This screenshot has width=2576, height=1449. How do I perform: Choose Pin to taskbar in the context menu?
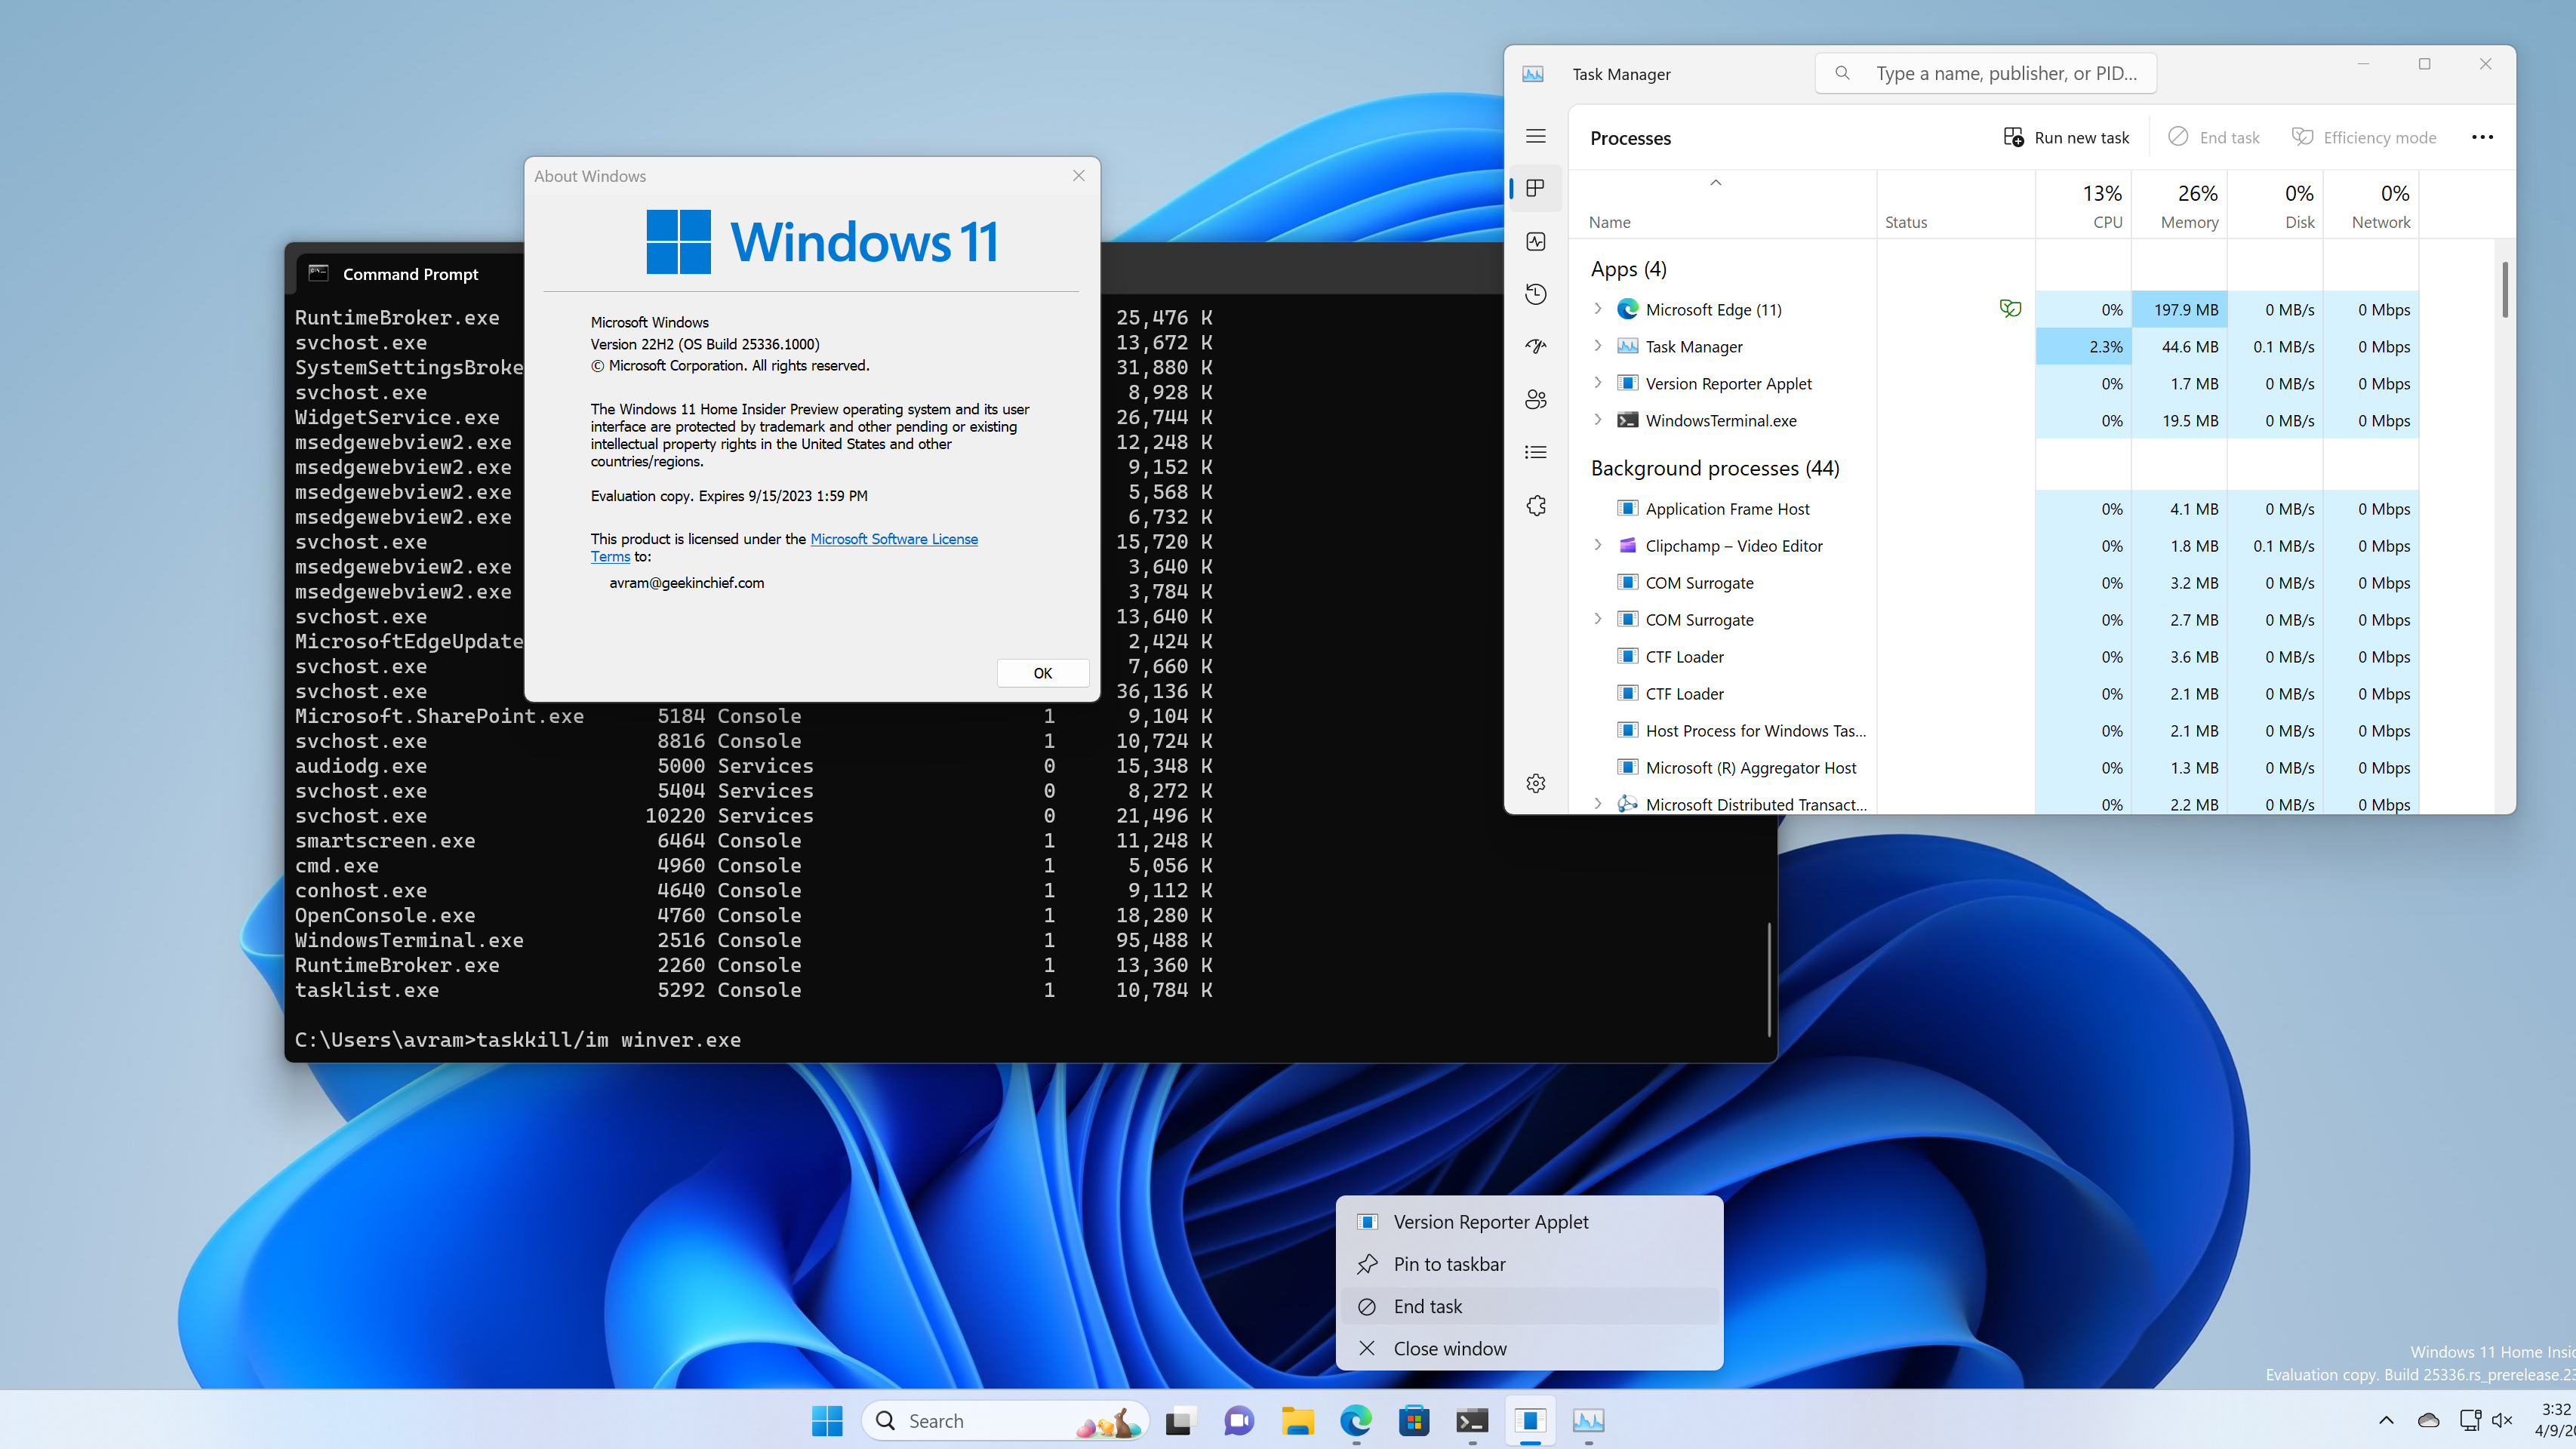pos(1448,1264)
